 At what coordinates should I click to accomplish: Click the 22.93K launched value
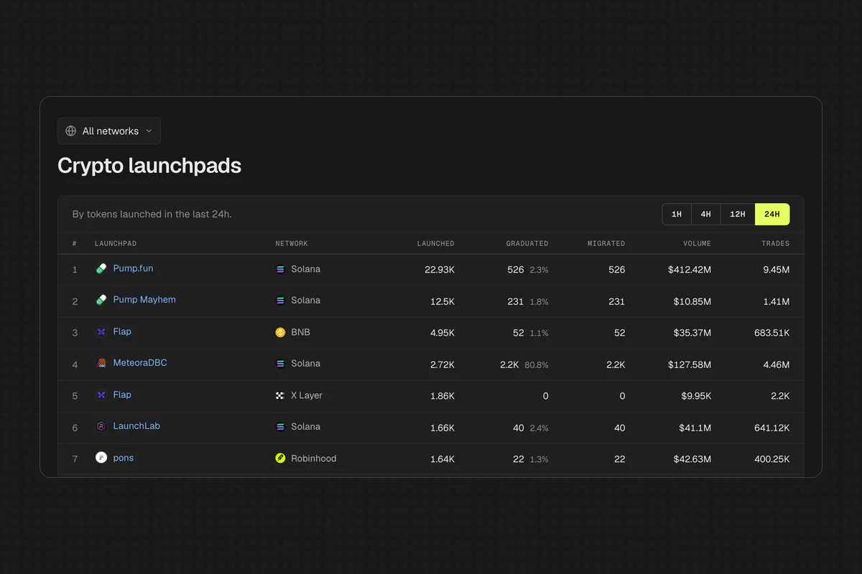pyautogui.click(x=440, y=270)
